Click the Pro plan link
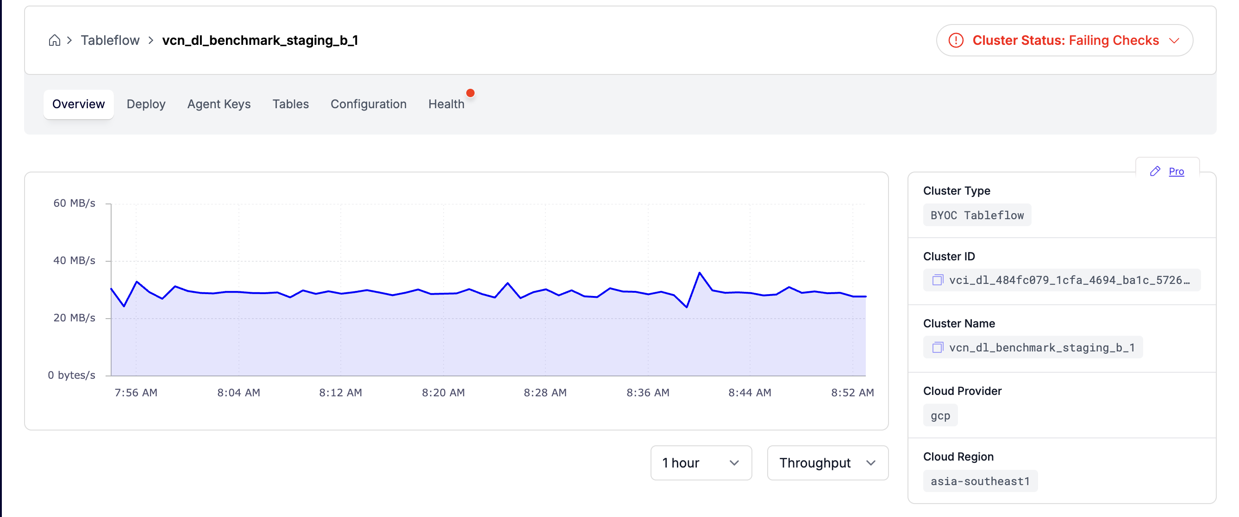 click(1176, 172)
